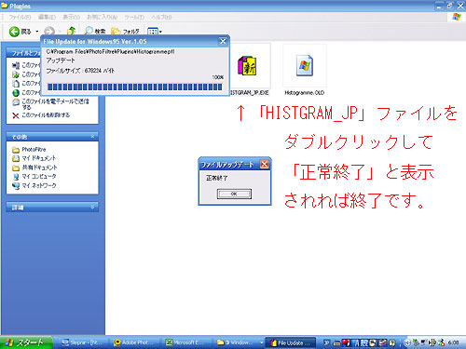Go up one folder level icon
The image size is (466, 349).
[72, 31]
